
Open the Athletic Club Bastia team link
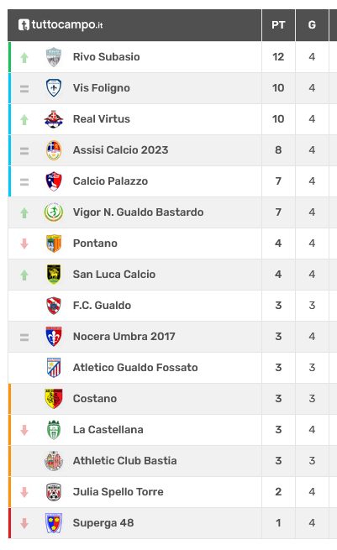pos(125,460)
